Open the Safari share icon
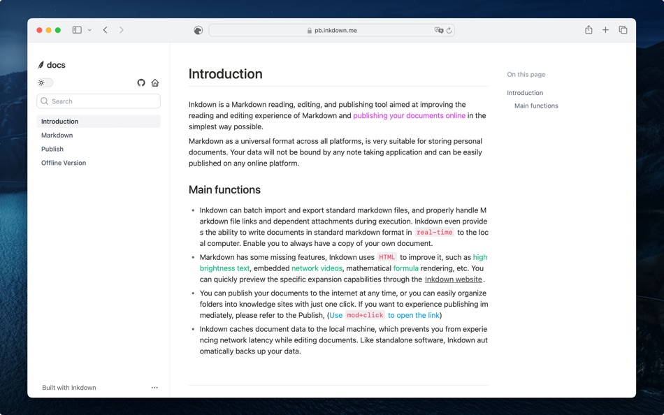Viewport: 664px width, 415px height. [589, 29]
